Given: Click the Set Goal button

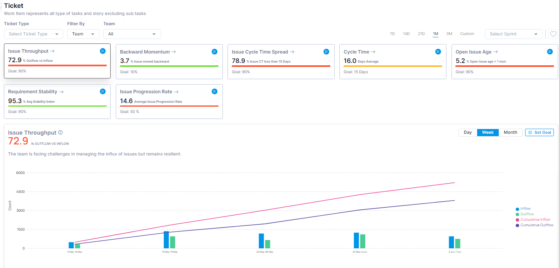Looking at the screenshot, I should pyautogui.click(x=539, y=133).
